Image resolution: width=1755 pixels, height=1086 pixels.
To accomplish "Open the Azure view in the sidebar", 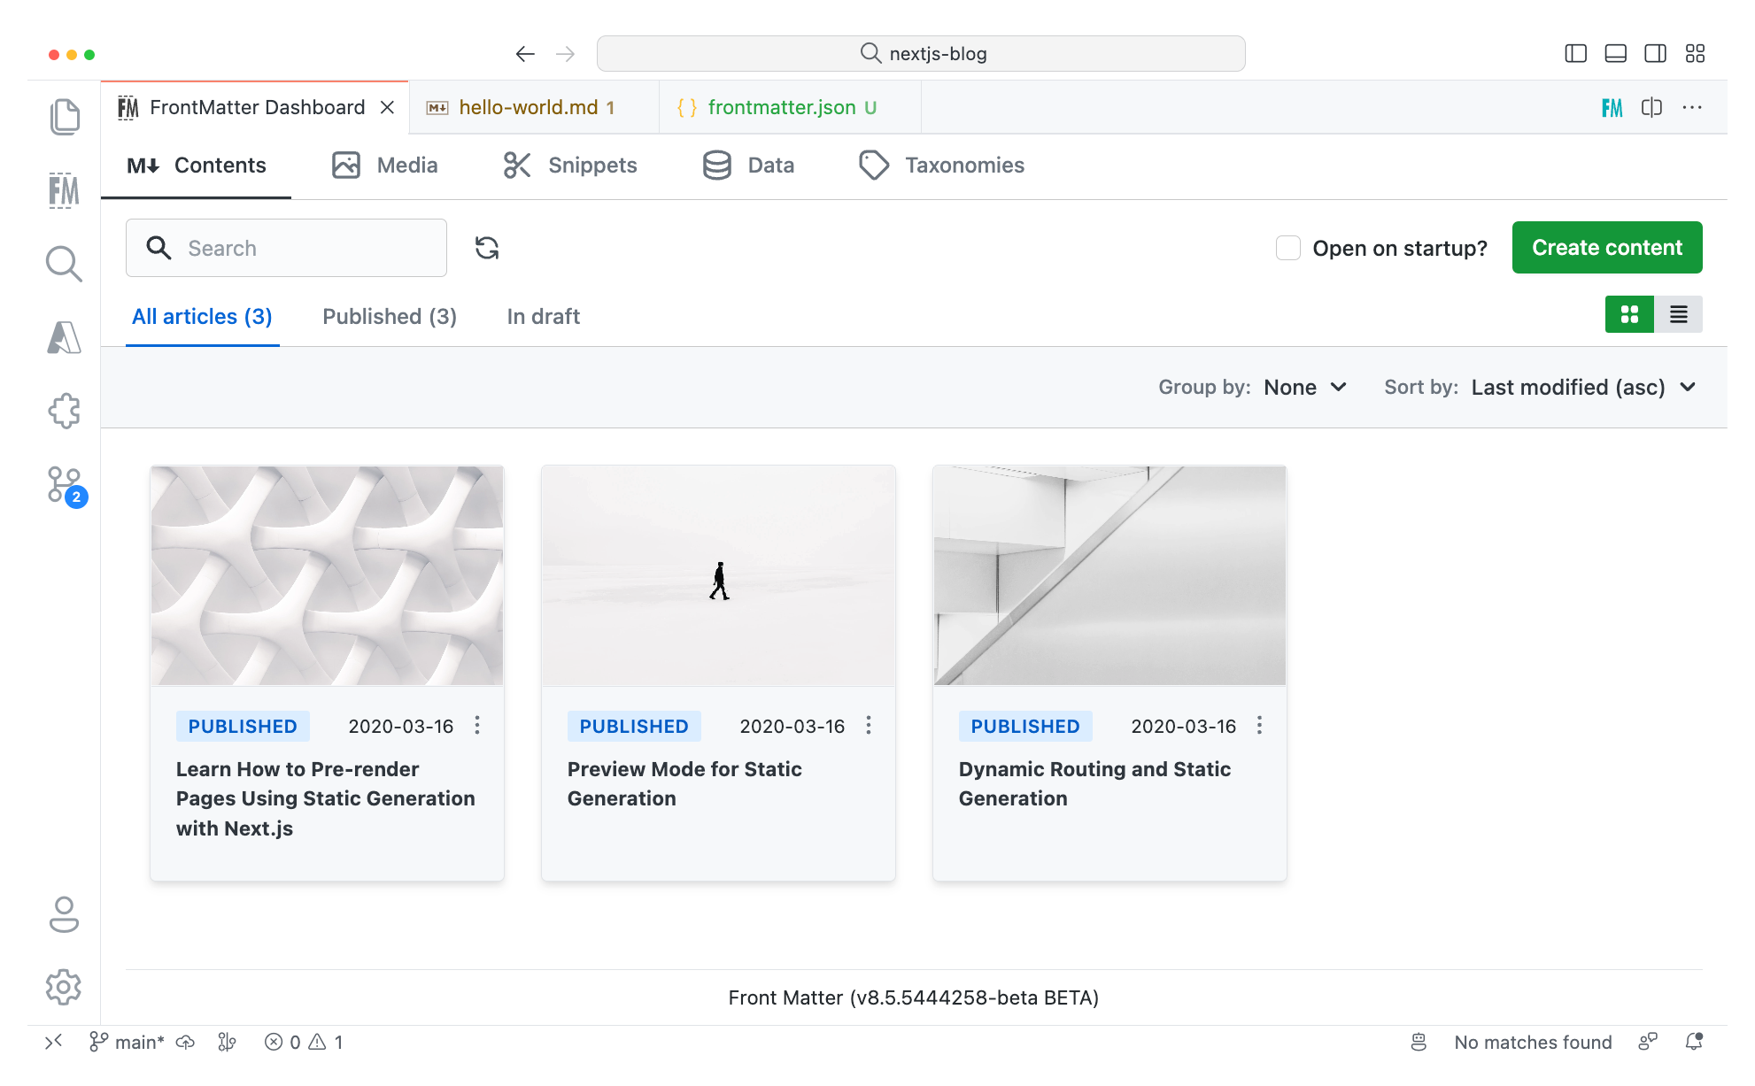I will 64,337.
